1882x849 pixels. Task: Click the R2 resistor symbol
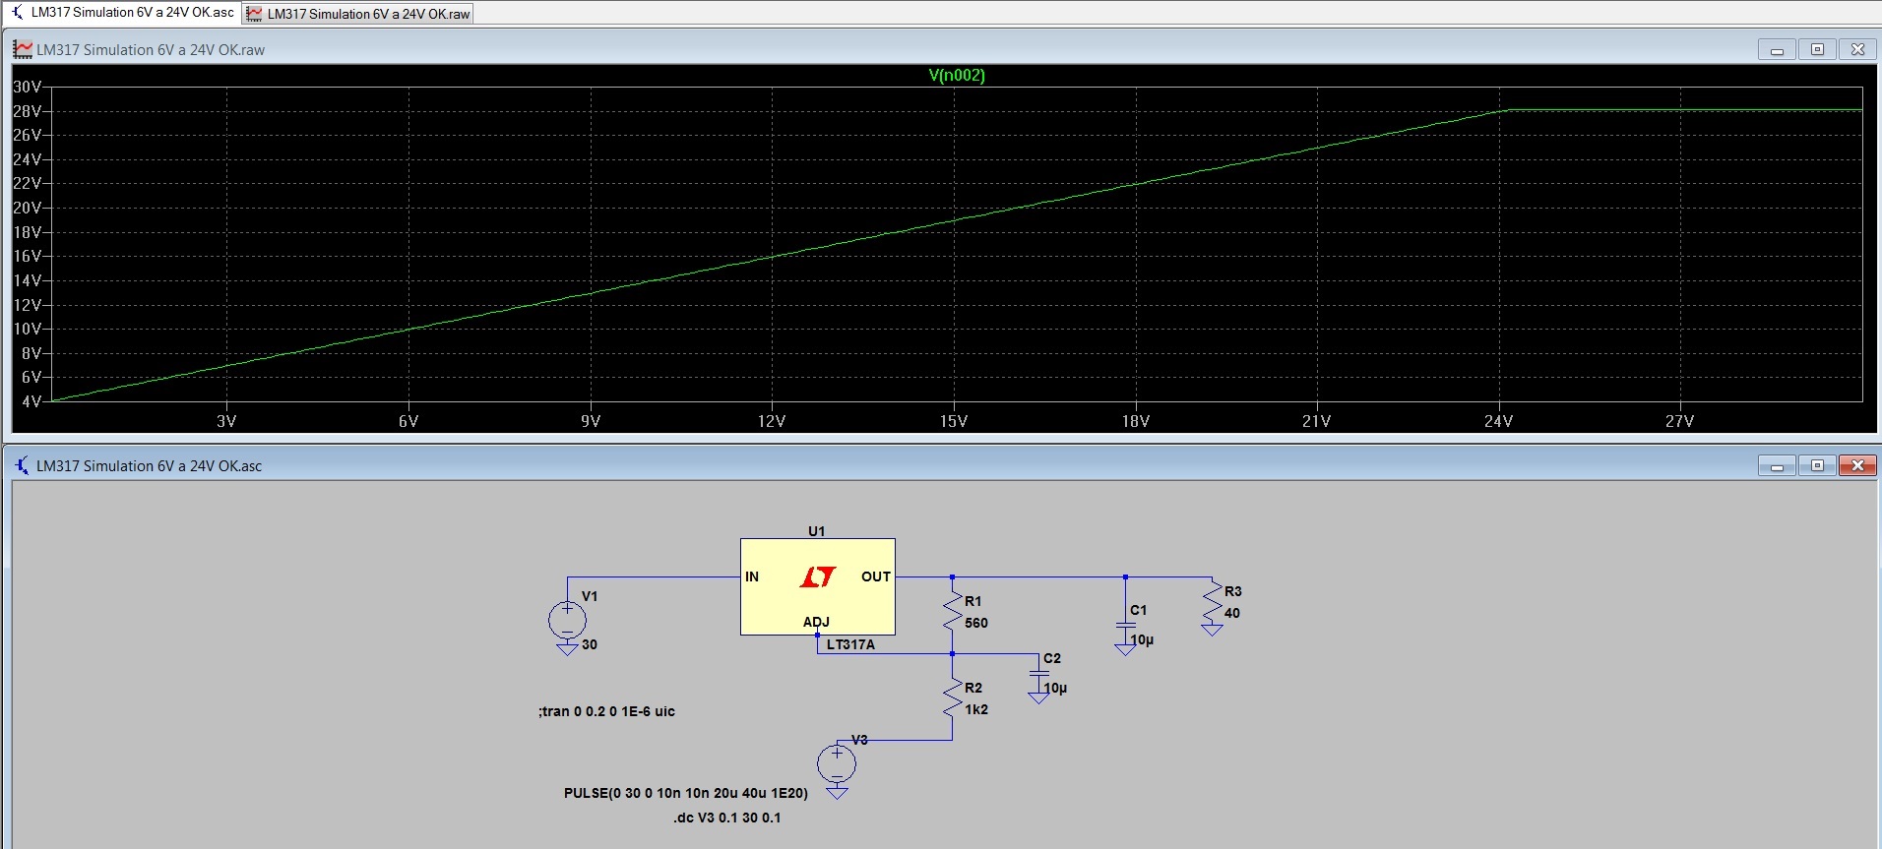tap(952, 697)
